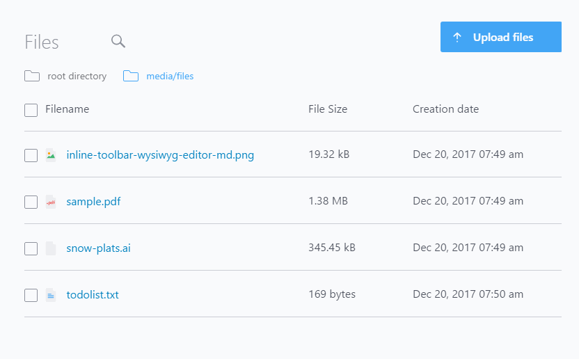579x359 pixels.
Task: Toggle the select-all checkbox beside Filename
Action: click(x=31, y=110)
